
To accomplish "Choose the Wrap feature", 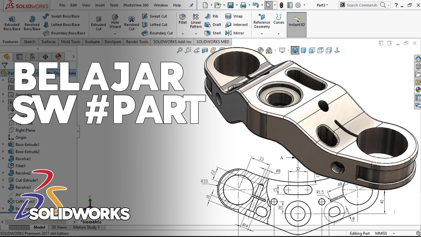I will [x=234, y=16].
